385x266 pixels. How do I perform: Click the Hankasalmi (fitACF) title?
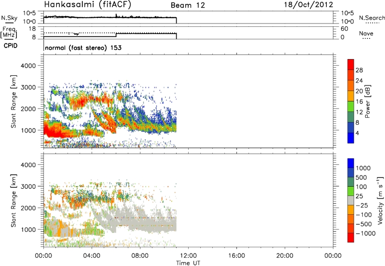click(88, 5)
